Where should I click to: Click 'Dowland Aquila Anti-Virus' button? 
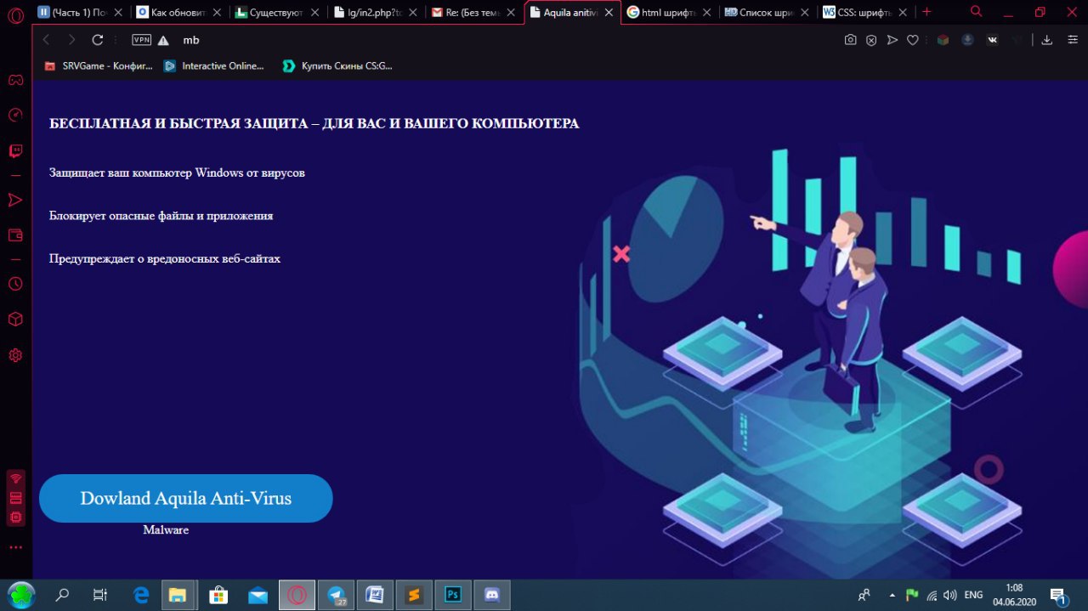tap(185, 498)
